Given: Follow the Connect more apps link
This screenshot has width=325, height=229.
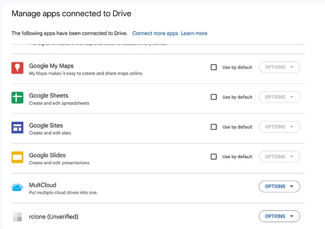Looking at the screenshot, I should 155,33.
